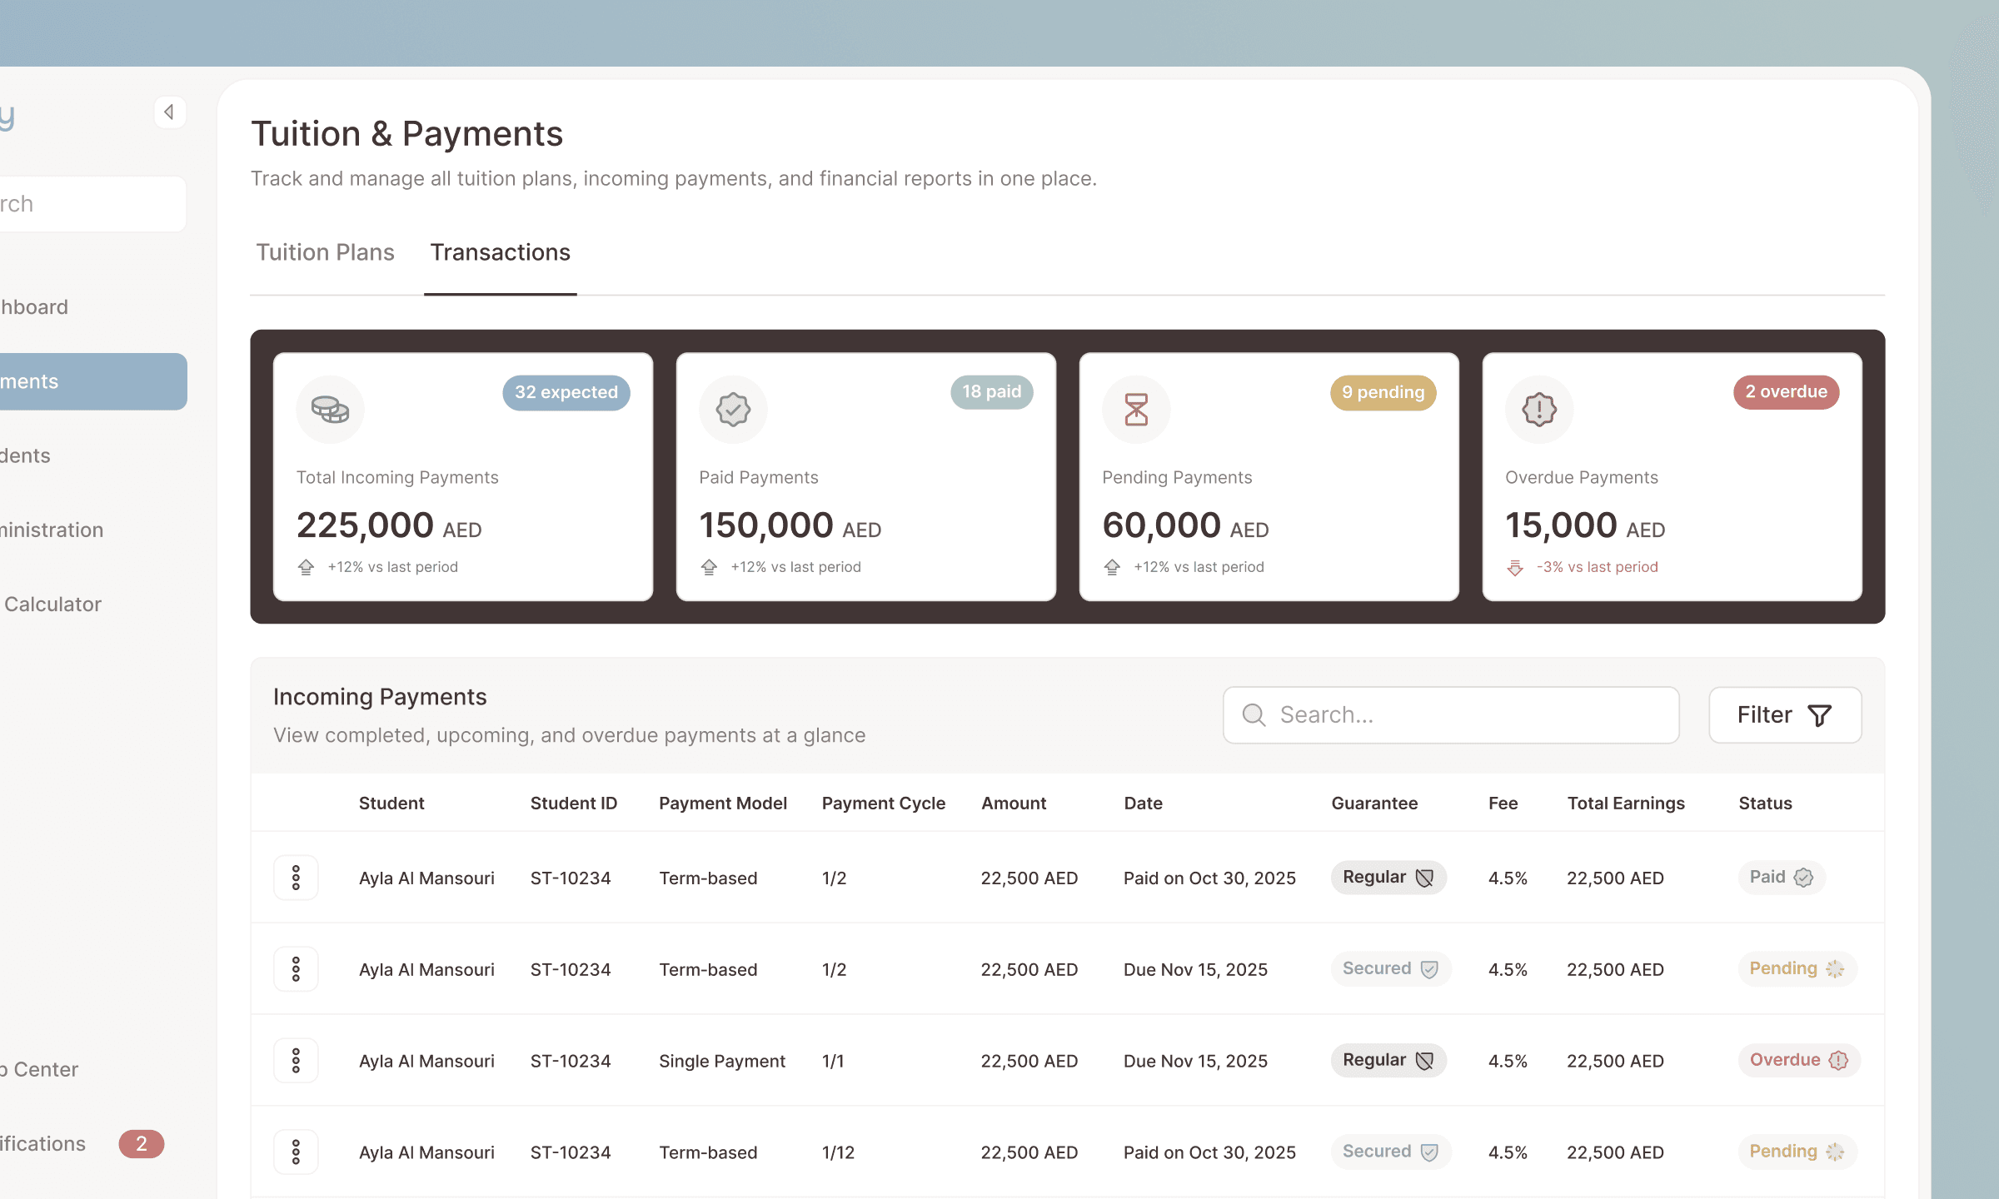Click the Regular guarantee tag in first row
This screenshot has width=1999, height=1199.
(x=1388, y=878)
